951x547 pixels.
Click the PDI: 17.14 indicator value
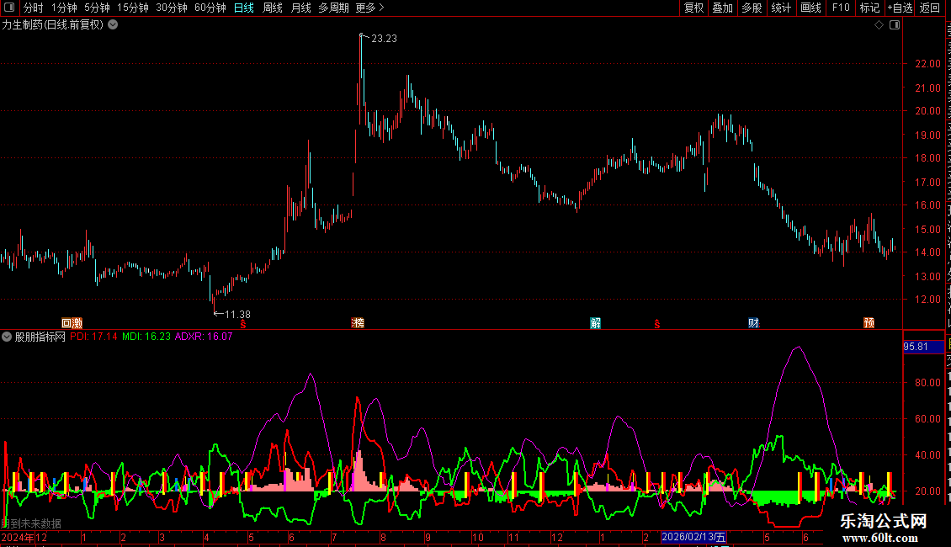[93, 337]
